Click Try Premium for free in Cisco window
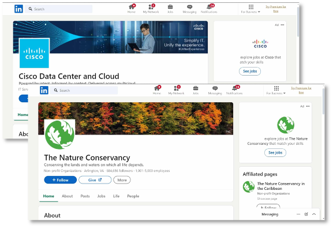 coord(276,9)
